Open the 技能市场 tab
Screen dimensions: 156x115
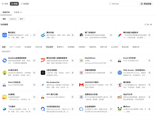coord(6,12)
